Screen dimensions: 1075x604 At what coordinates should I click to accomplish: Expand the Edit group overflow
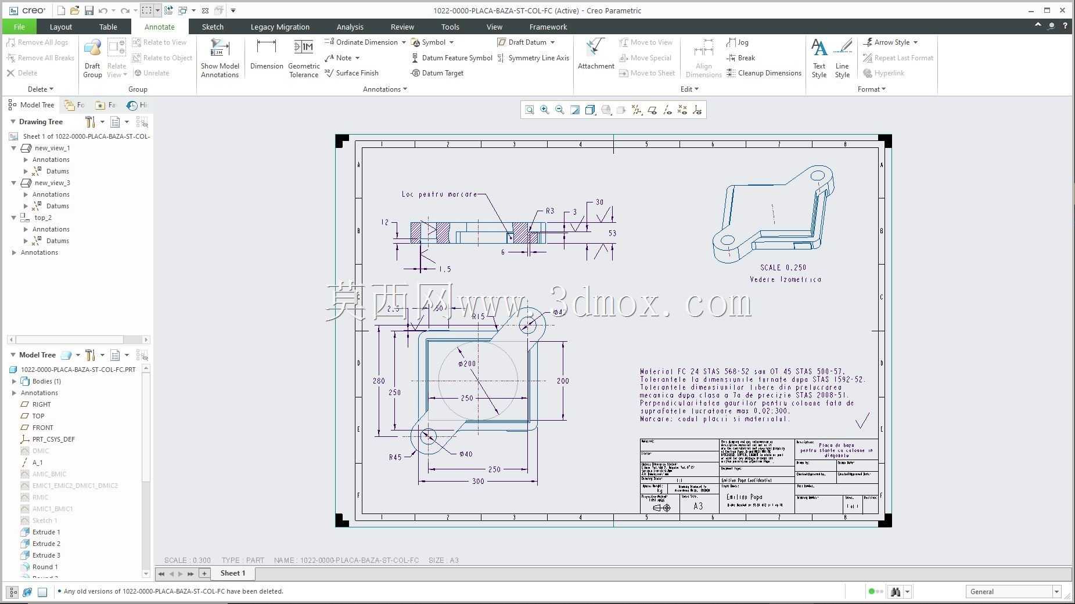pyautogui.click(x=689, y=89)
